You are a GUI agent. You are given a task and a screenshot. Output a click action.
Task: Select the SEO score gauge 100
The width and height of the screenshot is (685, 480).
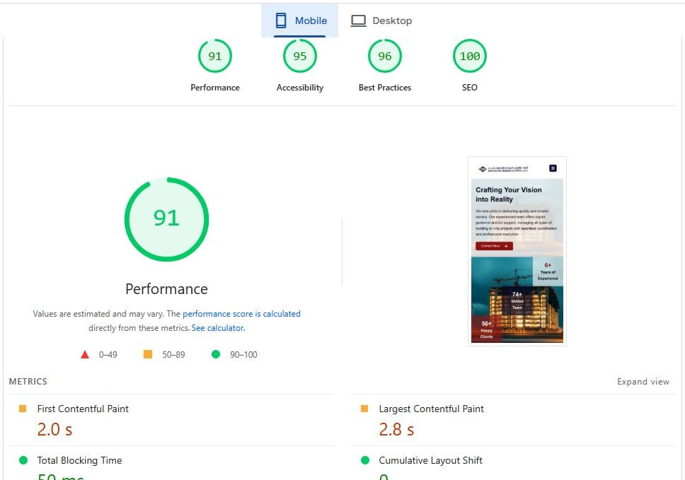click(x=469, y=57)
